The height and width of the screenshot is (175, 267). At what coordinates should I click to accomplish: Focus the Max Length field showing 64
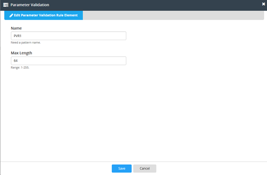pos(68,61)
